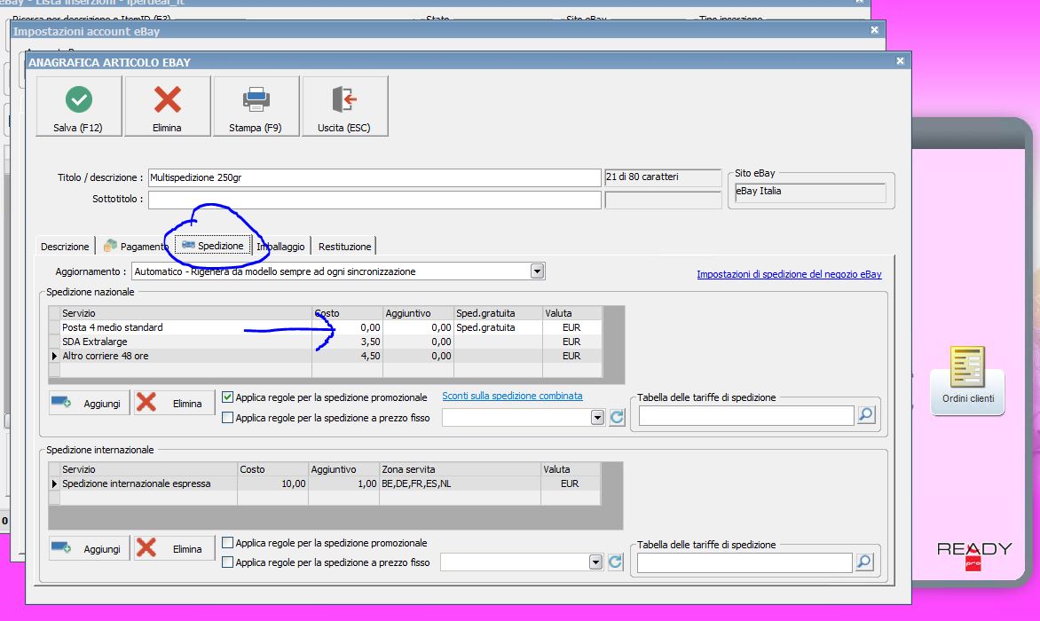Open the Pagamento tab

(x=138, y=247)
